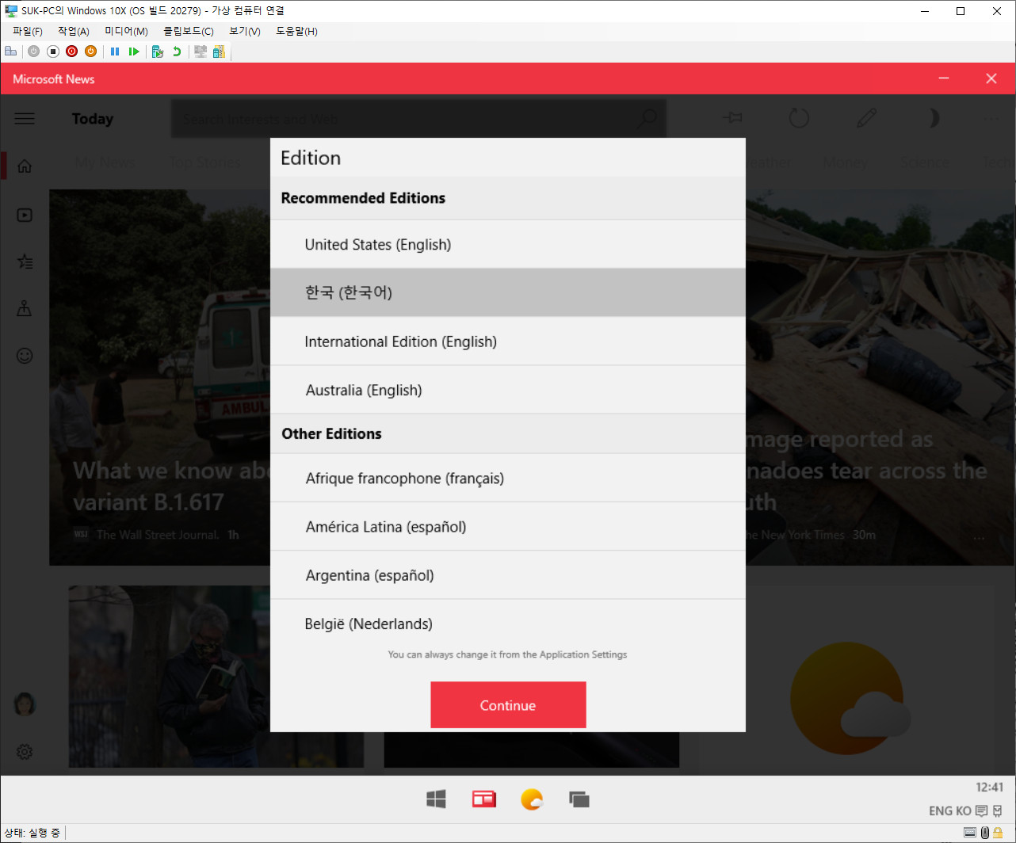Create a VM checkpoint from the toolbar

pos(158,51)
